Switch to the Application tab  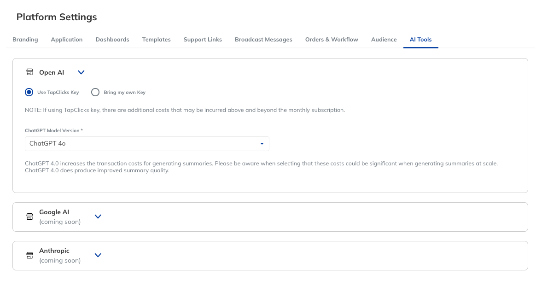(67, 40)
